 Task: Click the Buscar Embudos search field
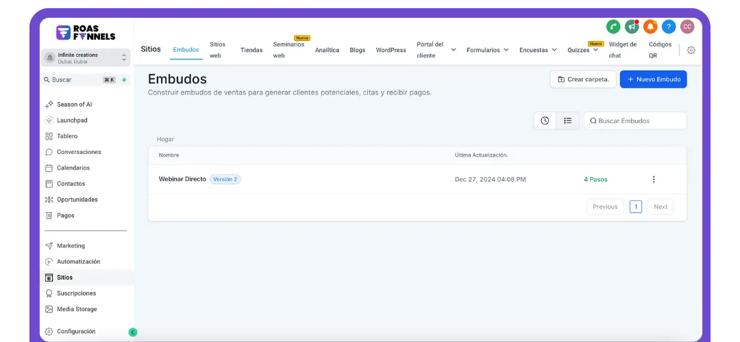(635, 120)
